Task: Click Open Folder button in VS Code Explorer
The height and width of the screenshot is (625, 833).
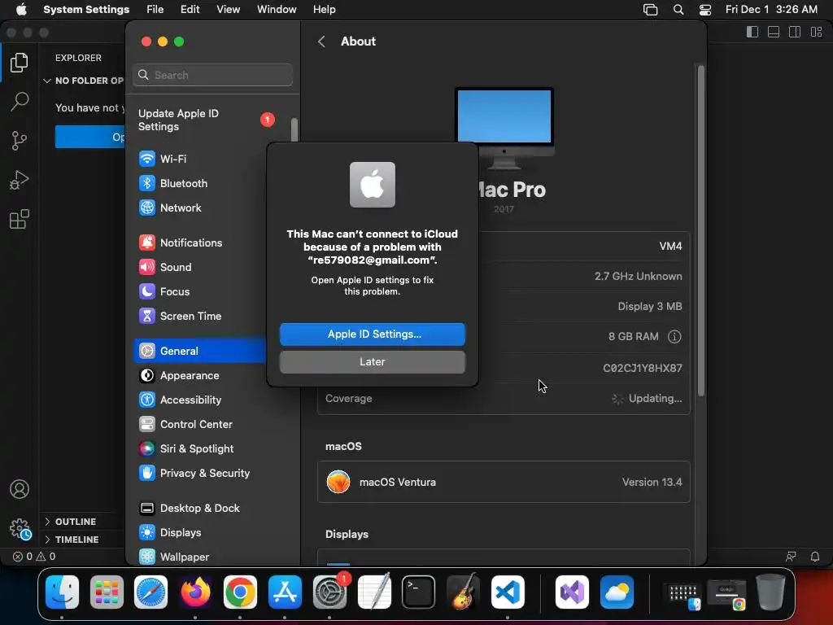Action: tap(90, 137)
